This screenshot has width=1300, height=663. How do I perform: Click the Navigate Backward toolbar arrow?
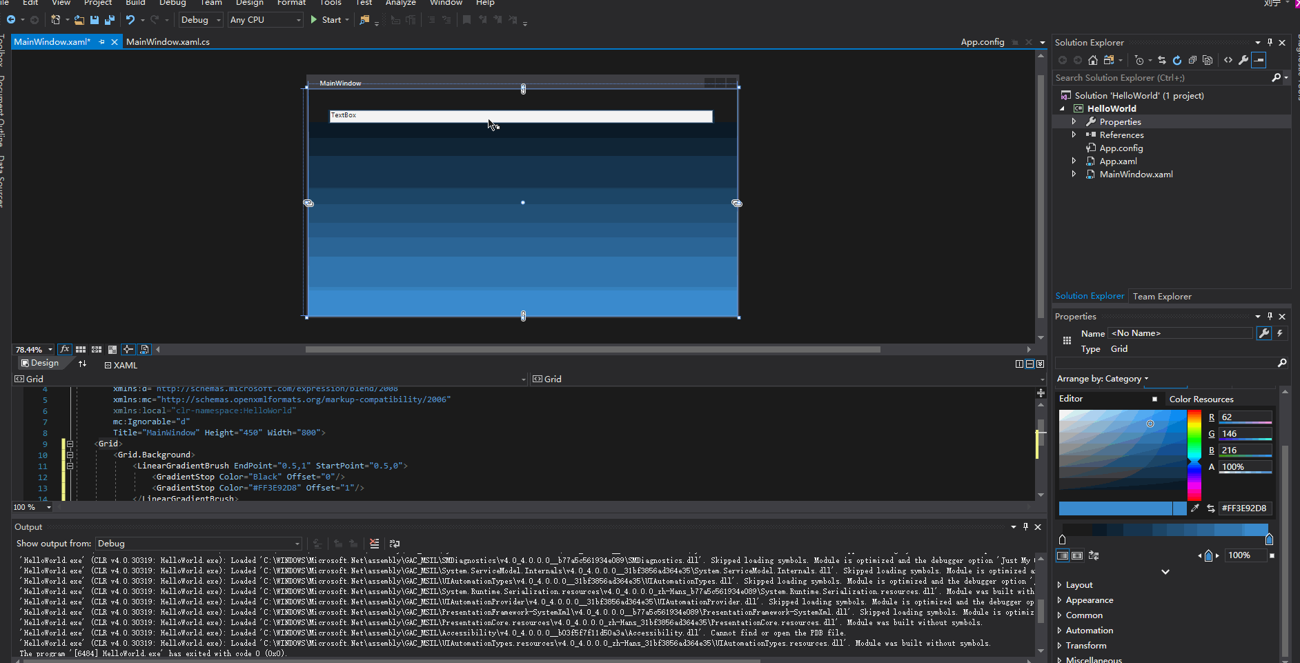pos(11,20)
